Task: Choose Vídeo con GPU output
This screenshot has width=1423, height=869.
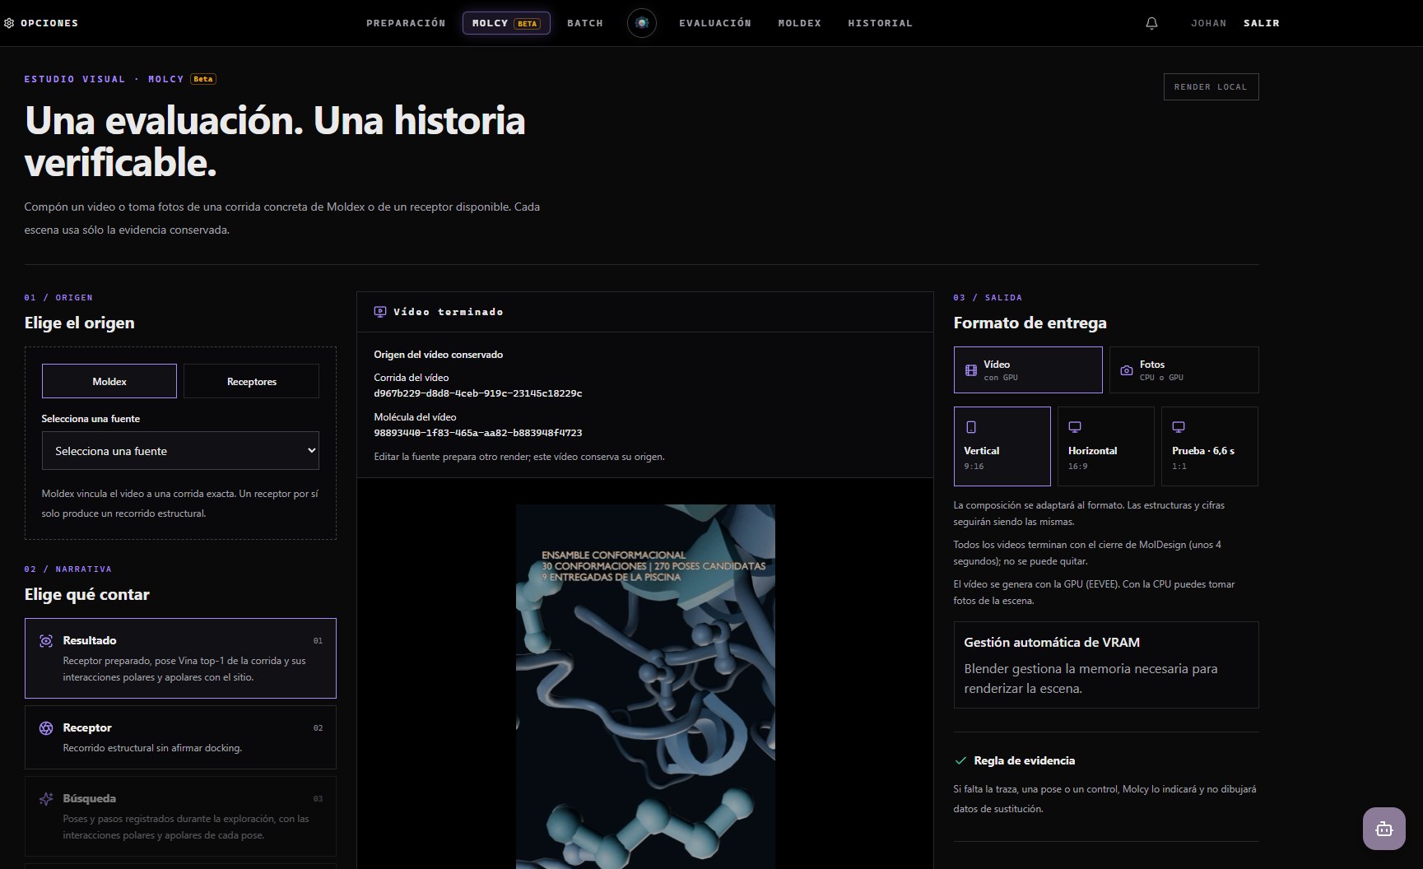Action: pos(1028,369)
